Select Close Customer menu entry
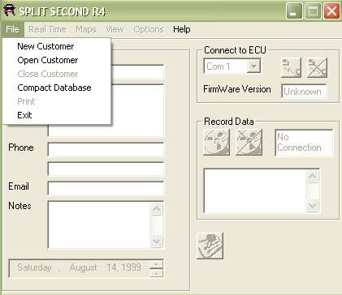Screen dimensions: 342x295 point(57,74)
